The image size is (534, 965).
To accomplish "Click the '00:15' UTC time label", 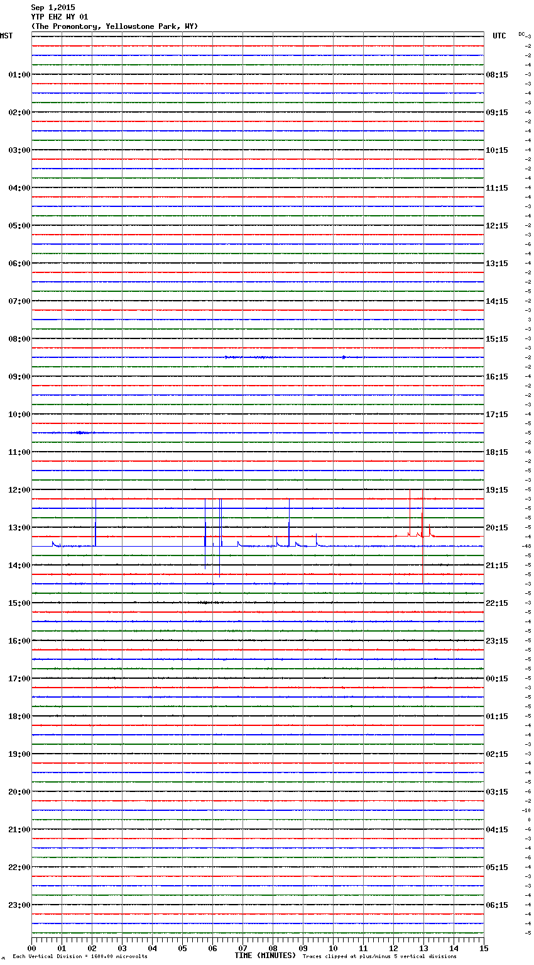I will click(x=497, y=679).
